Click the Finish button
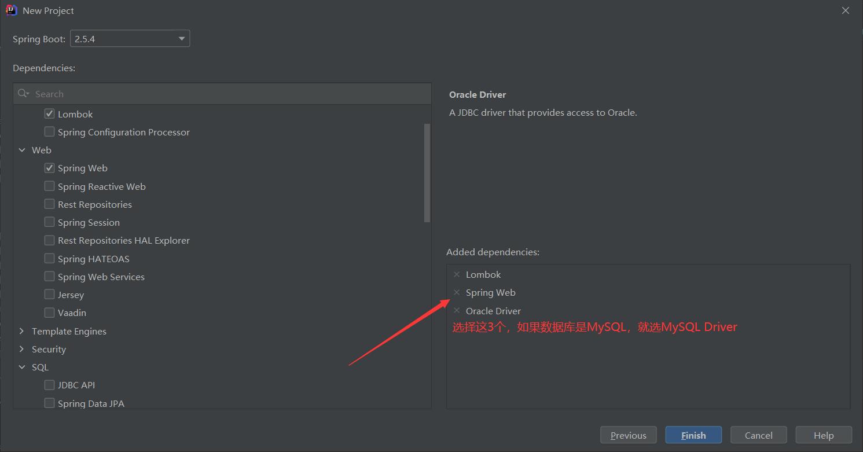 click(x=693, y=435)
